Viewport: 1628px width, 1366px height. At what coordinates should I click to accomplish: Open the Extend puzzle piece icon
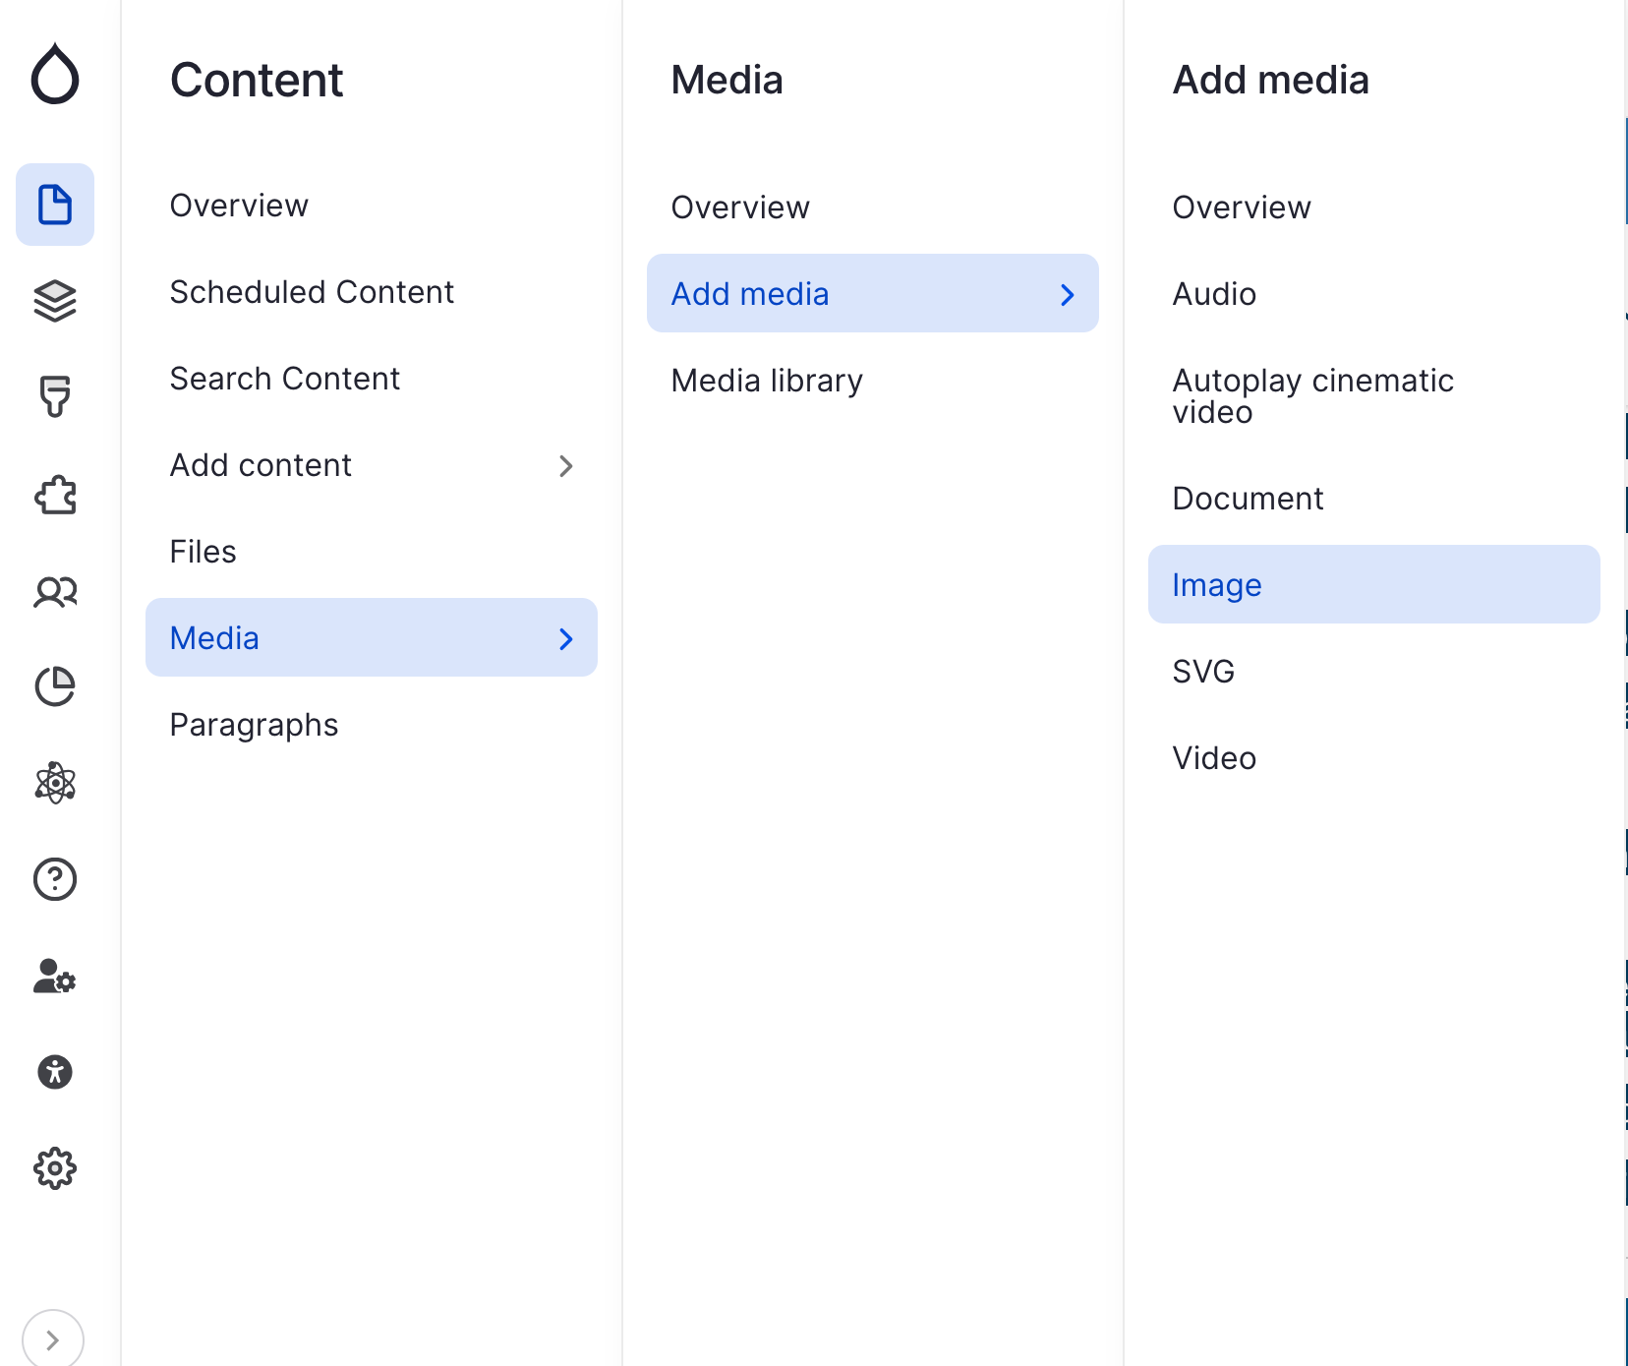(55, 495)
